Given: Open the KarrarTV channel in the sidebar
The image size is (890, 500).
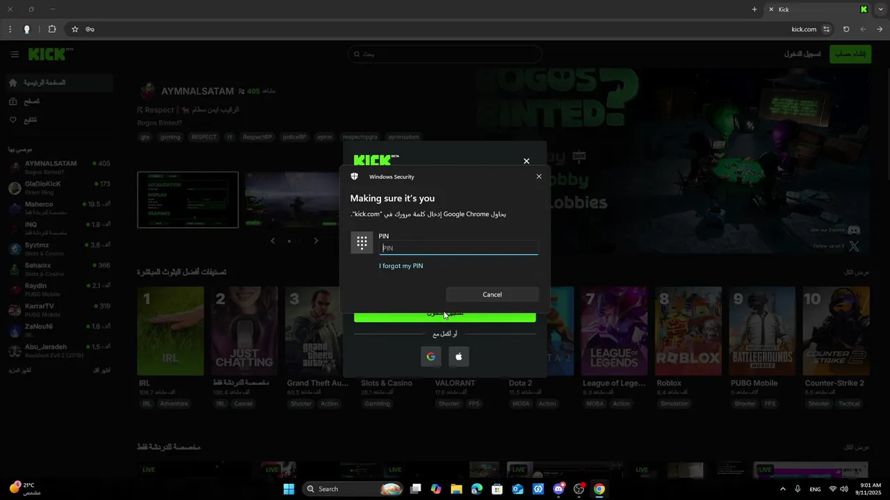Looking at the screenshot, I should pos(58,310).
